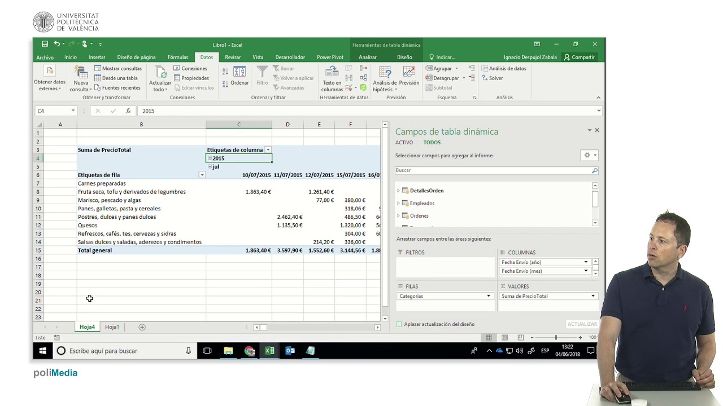
Task: Open Fuentes recientes
Action: [x=117, y=88]
